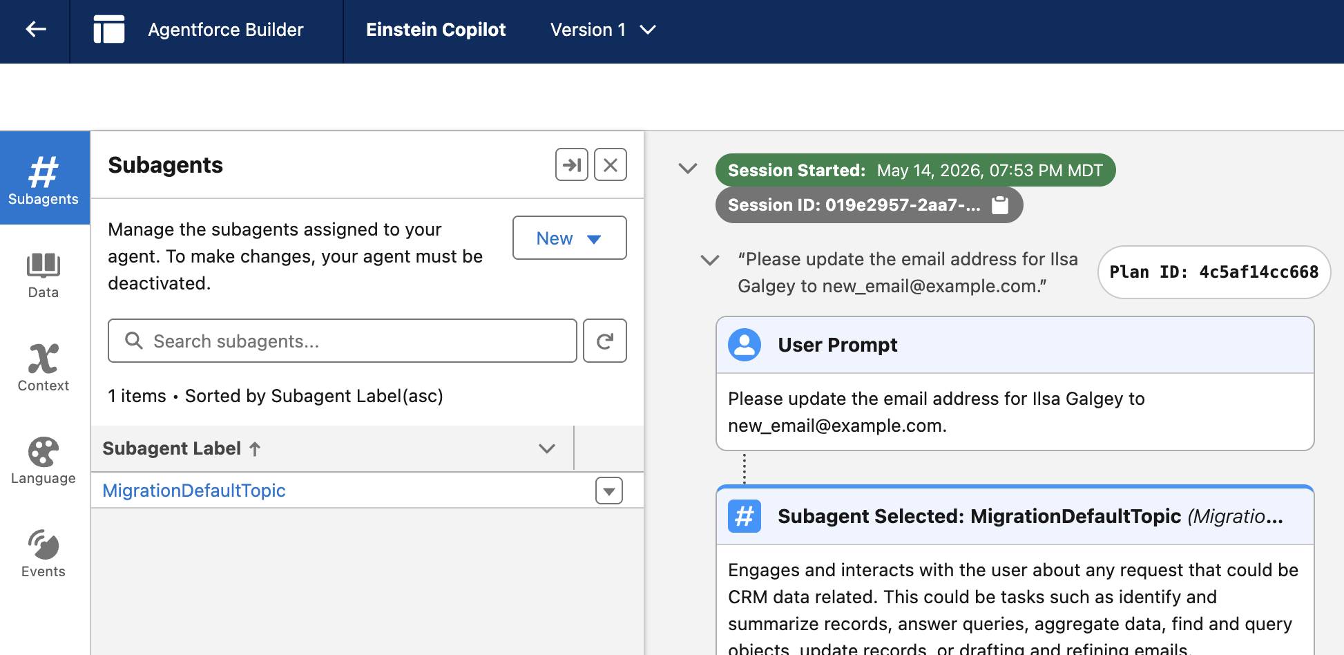Click the User Prompt avatar icon
The height and width of the screenshot is (655, 1344).
click(745, 345)
